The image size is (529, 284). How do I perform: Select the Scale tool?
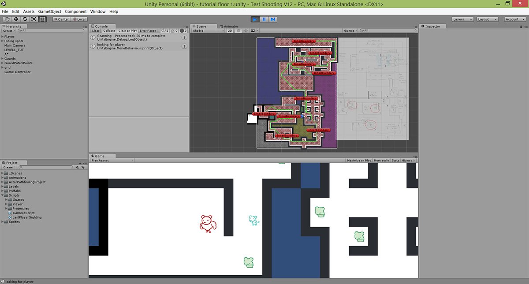pos(34,19)
